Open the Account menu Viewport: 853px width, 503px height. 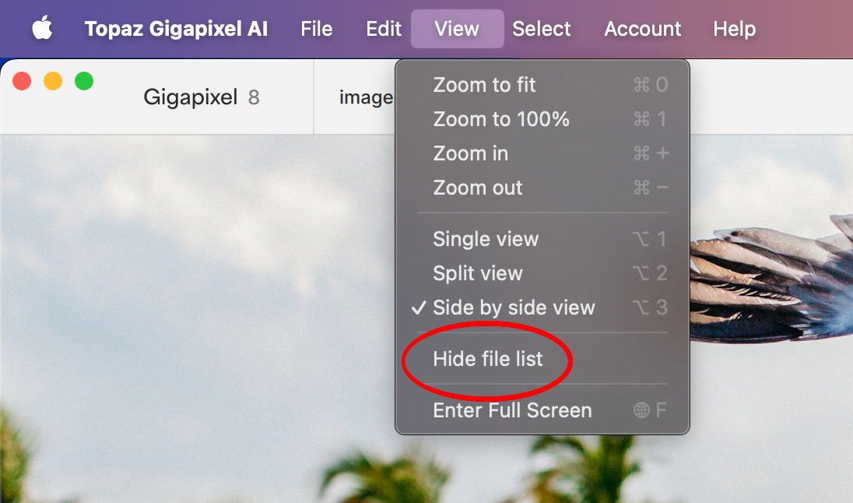(643, 30)
